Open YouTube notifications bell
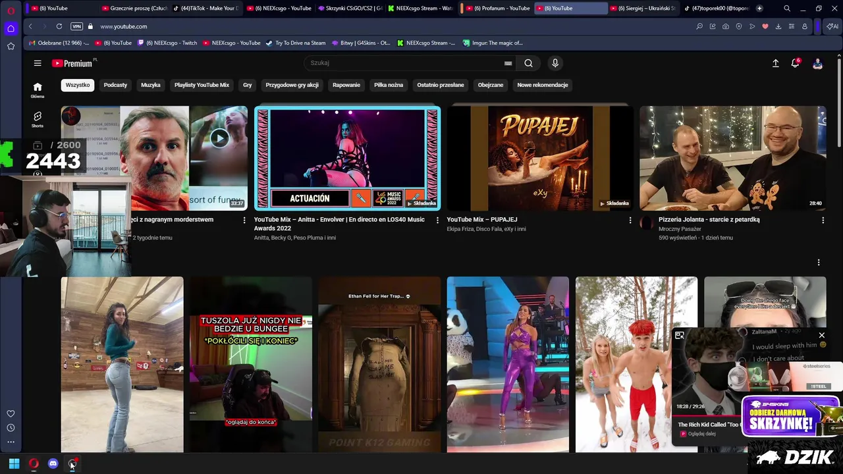843x474 pixels. [796, 63]
